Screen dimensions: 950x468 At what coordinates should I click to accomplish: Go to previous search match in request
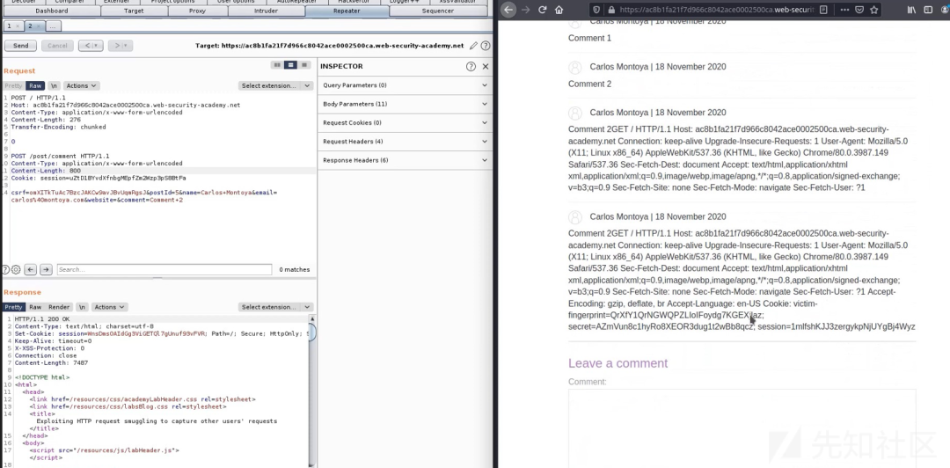pyautogui.click(x=30, y=270)
